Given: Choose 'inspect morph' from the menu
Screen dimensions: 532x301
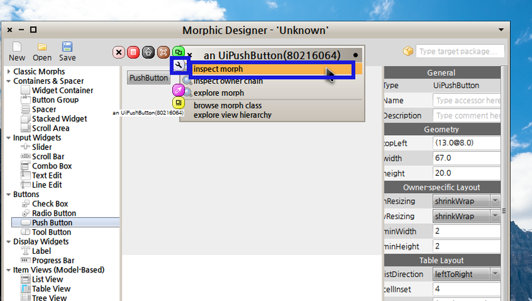Looking at the screenshot, I should [x=273, y=69].
